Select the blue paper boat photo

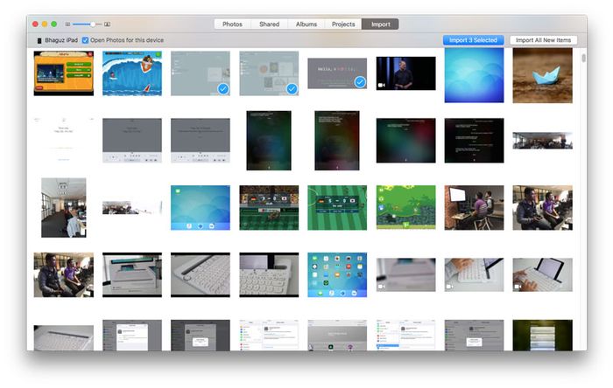[x=542, y=73]
